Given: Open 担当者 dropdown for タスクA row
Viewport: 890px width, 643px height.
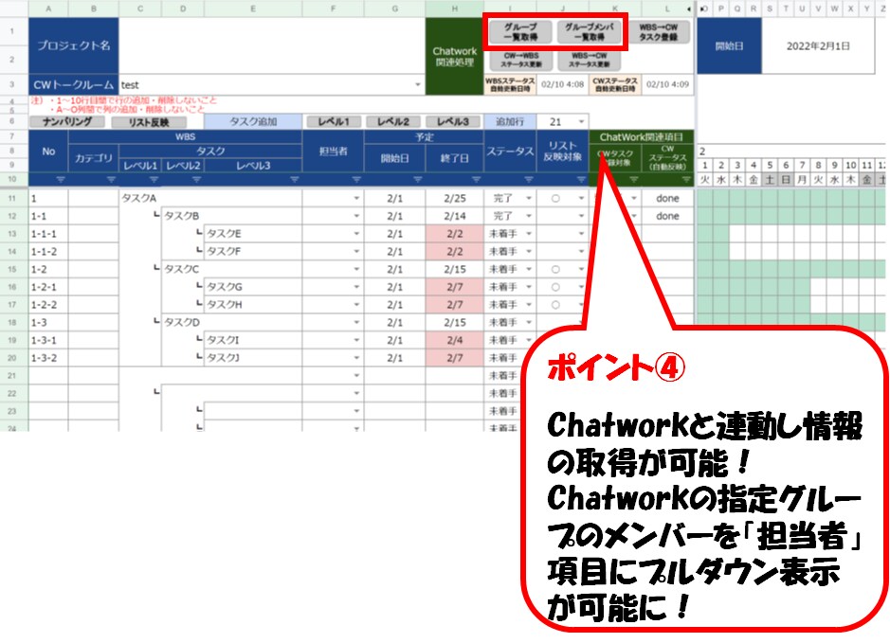Looking at the screenshot, I should [x=356, y=199].
